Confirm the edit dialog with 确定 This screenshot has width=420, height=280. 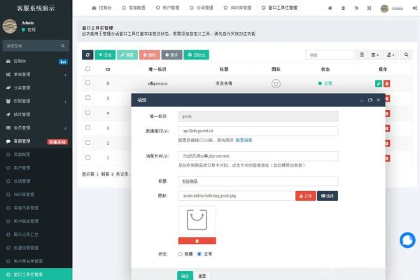(185, 276)
